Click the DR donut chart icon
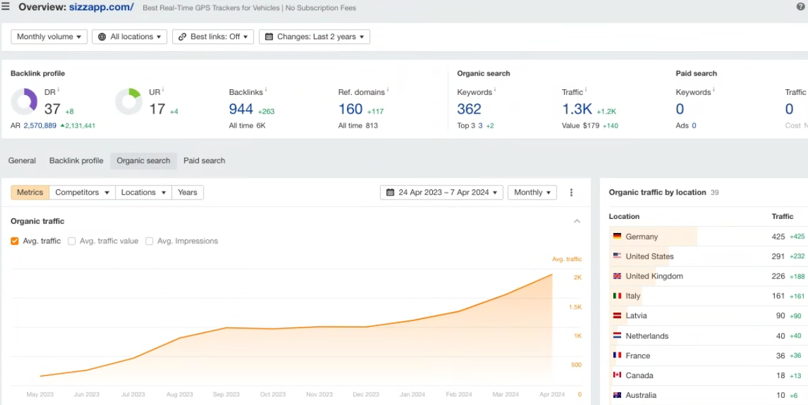The height and width of the screenshot is (405, 808). point(24,101)
